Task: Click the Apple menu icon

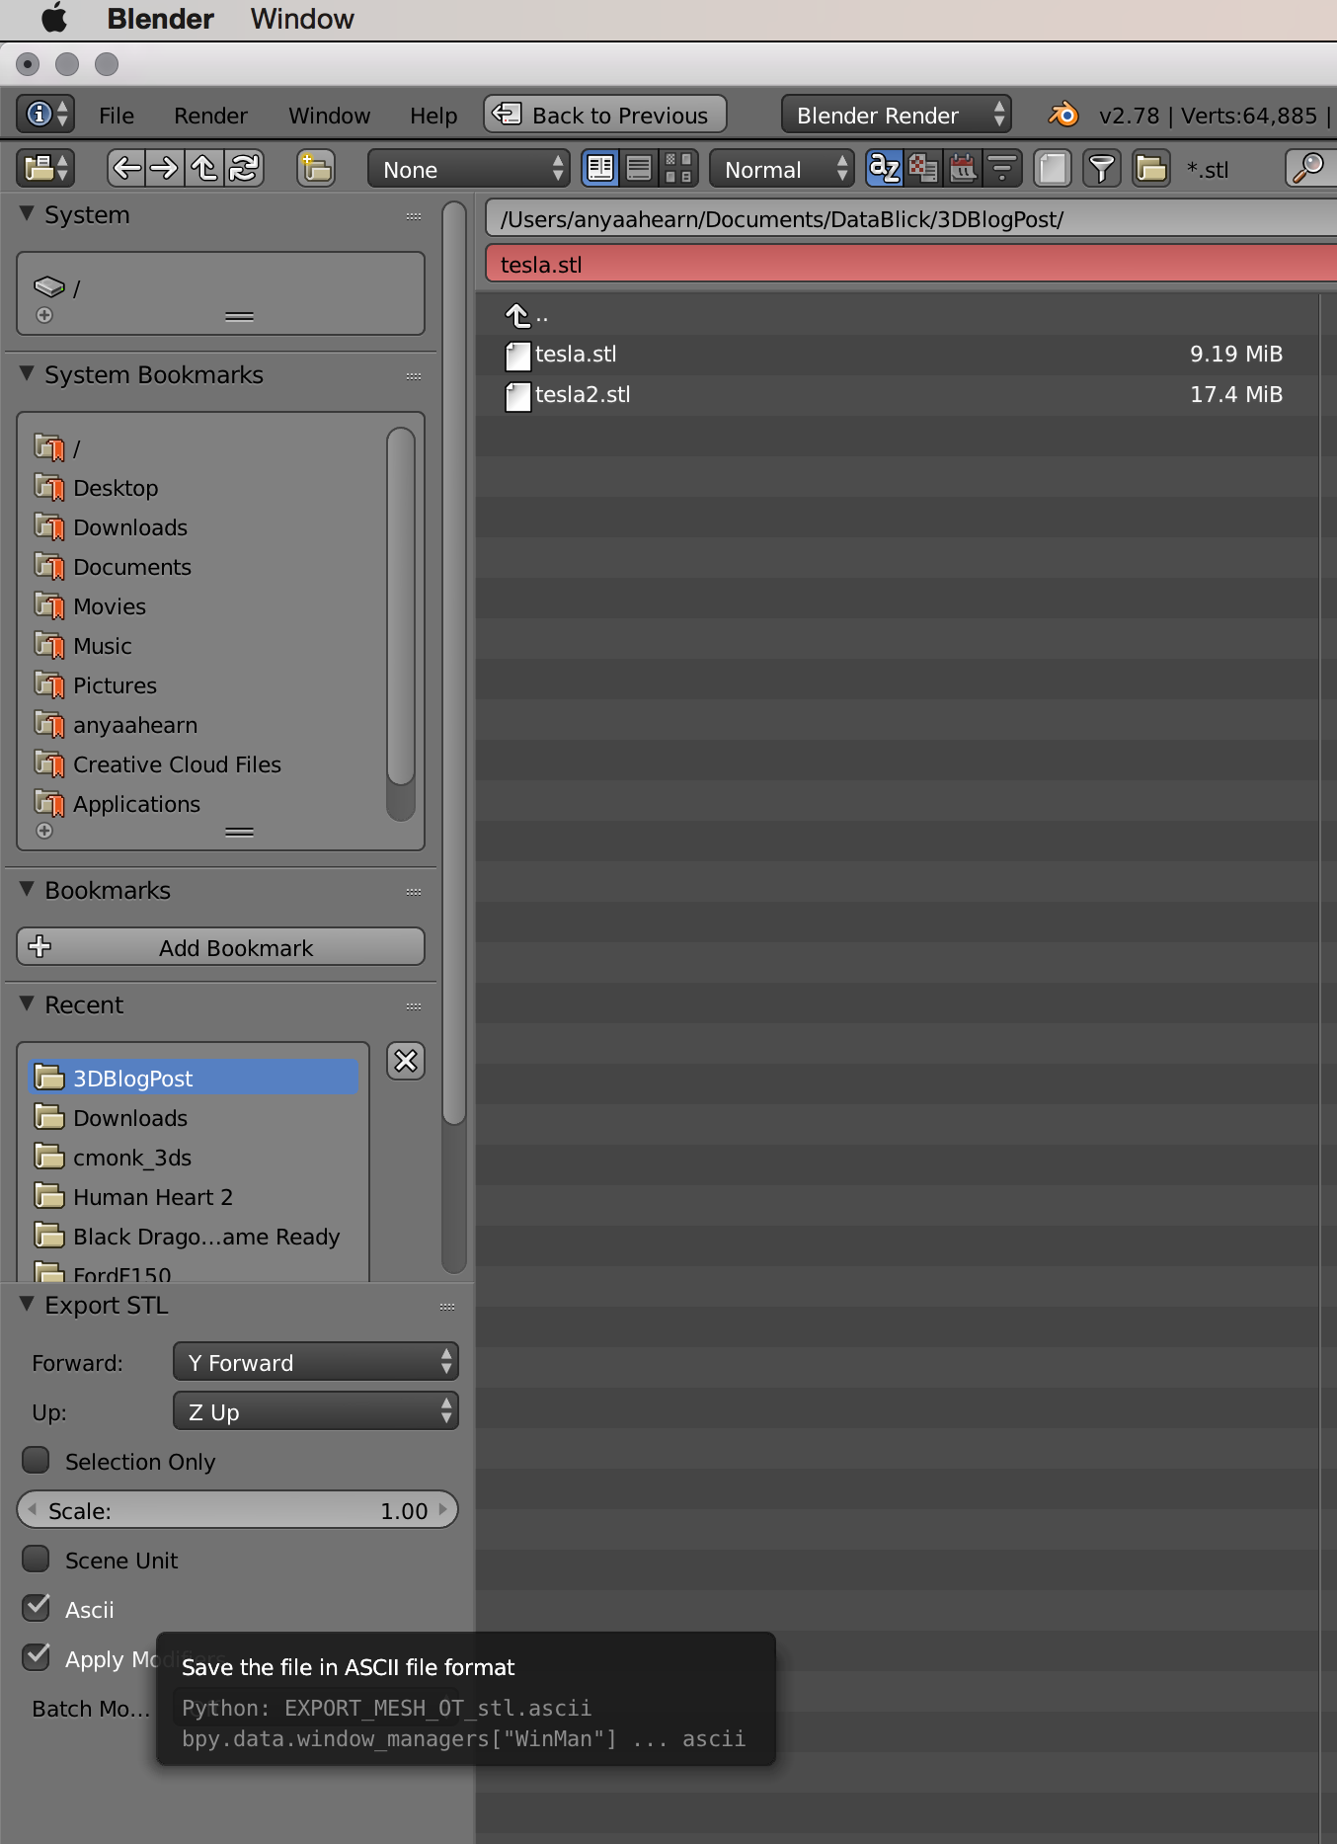Action: click(x=54, y=18)
